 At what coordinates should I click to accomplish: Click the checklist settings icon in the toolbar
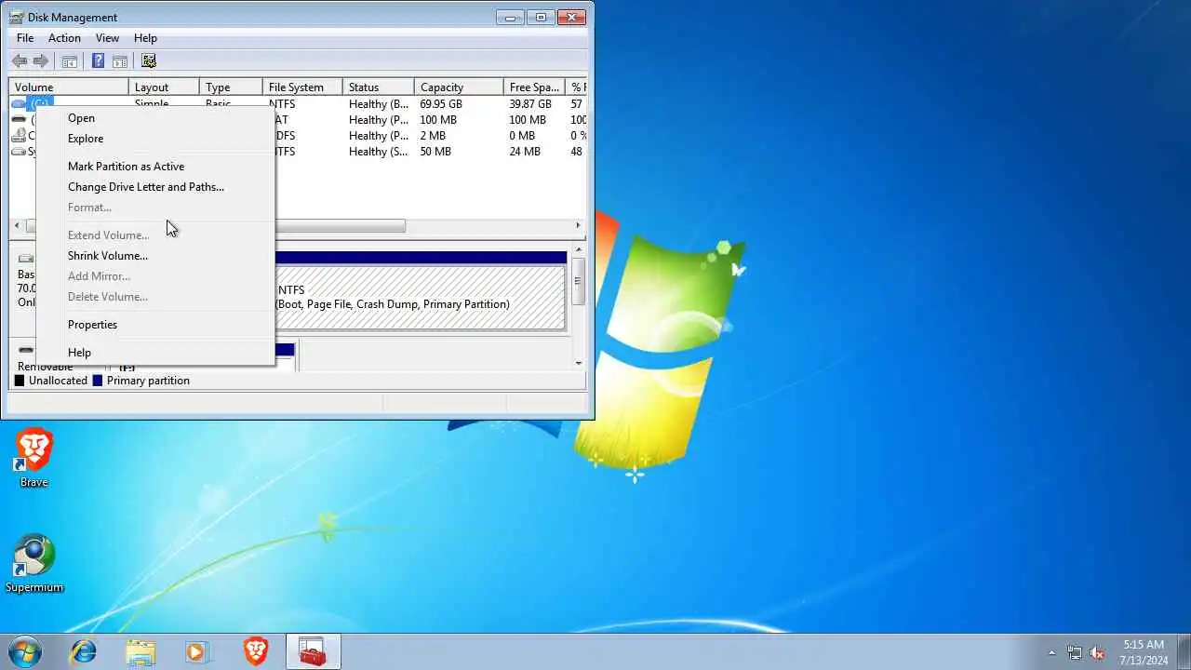pos(149,61)
